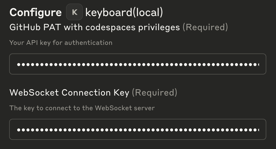Screen dimensions: 276x149
Task: Click the word GitHub in the first label
Action: click(25, 27)
